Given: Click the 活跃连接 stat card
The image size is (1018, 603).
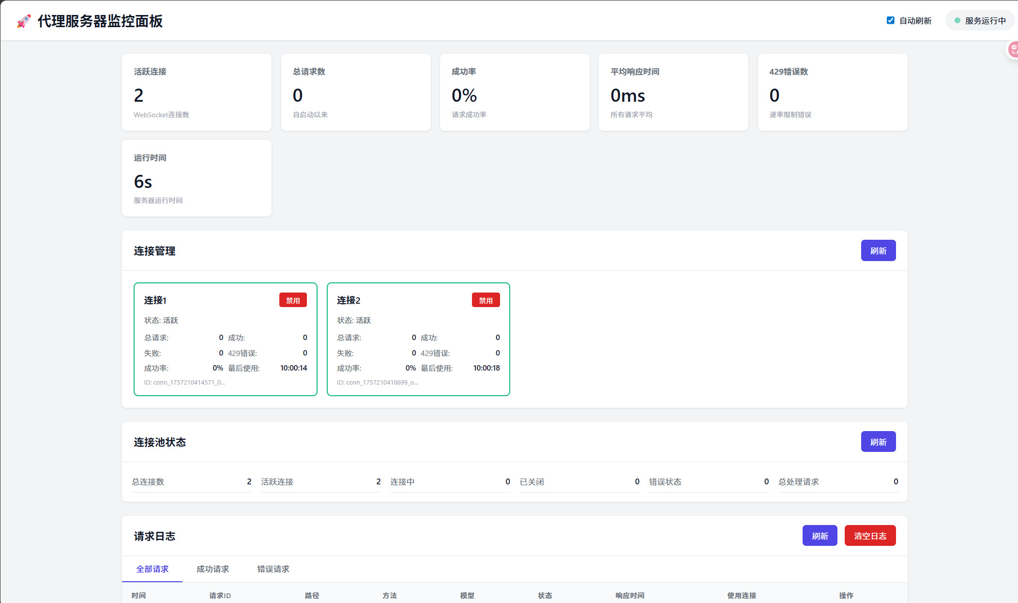Looking at the screenshot, I should pos(197,92).
